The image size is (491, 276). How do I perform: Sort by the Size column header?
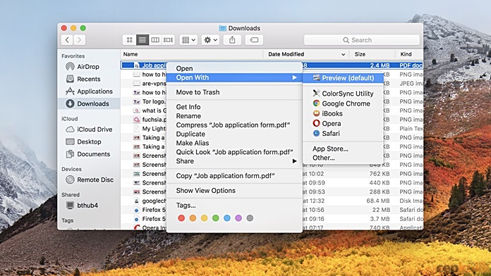[372, 54]
